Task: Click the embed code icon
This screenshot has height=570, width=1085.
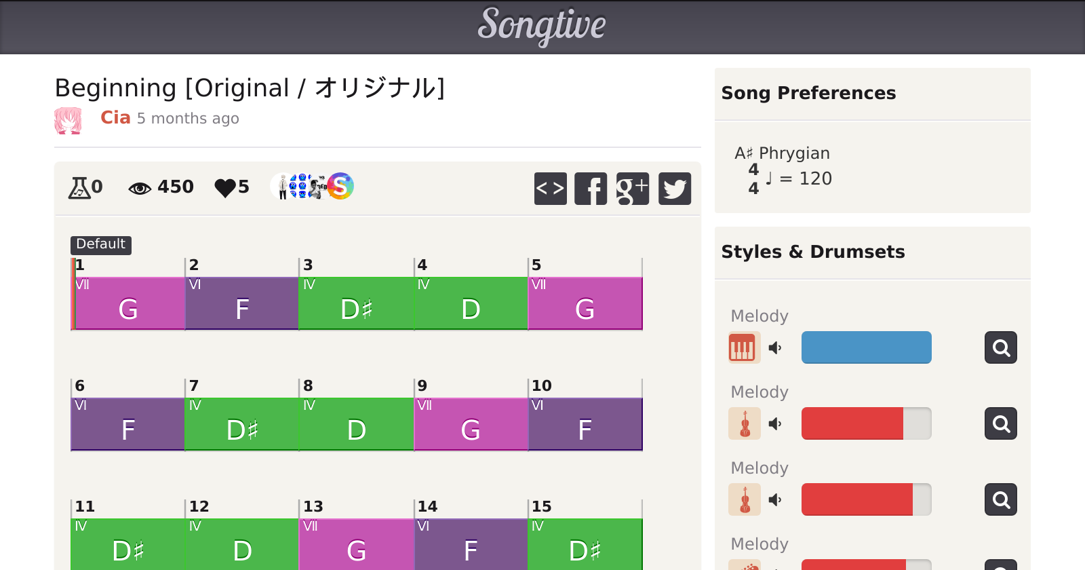Action: (550, 189)
